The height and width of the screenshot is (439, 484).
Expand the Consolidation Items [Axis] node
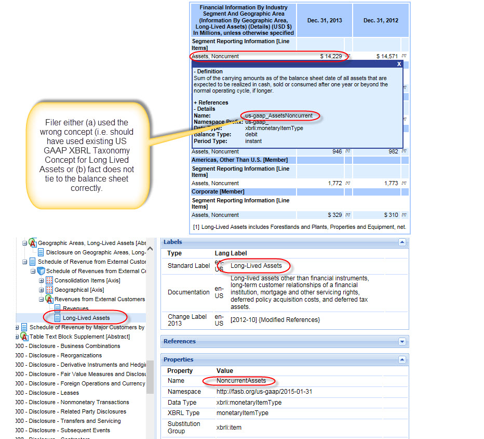(x=41, y=281)
